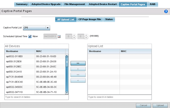Viewport: 170px width, 108px height.
Task: Increase the hours spinner value
Action: [74, 35]
